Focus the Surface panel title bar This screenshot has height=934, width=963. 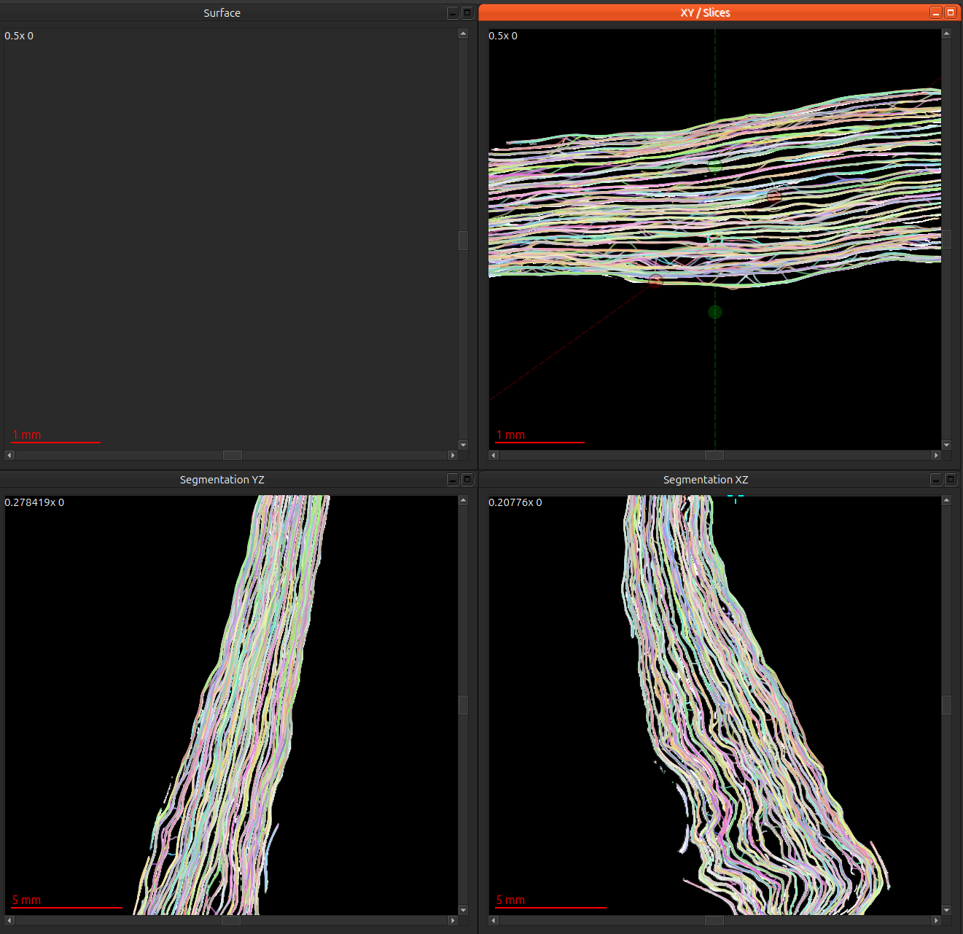(x=222, y=13)
